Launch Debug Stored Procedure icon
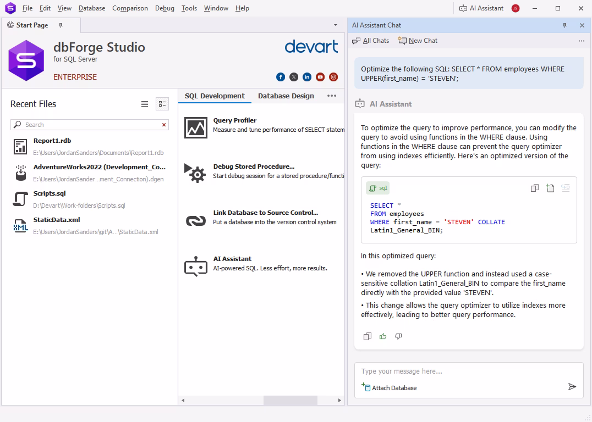Viewport: 592px width, 422px height. tap(195, 174)
